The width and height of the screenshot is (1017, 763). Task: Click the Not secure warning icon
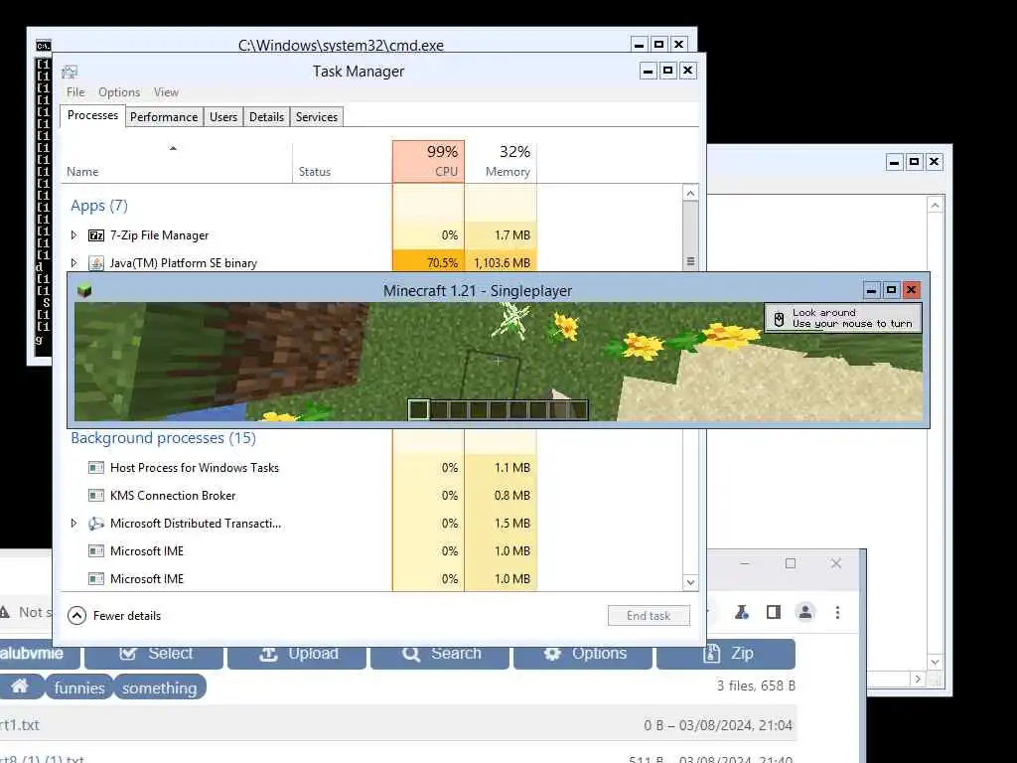pos(5,612)
